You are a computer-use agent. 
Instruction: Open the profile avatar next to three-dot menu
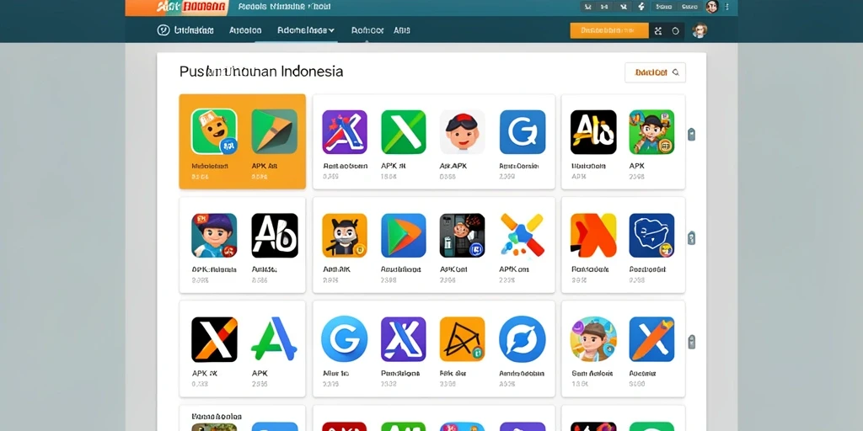(711, 7)
